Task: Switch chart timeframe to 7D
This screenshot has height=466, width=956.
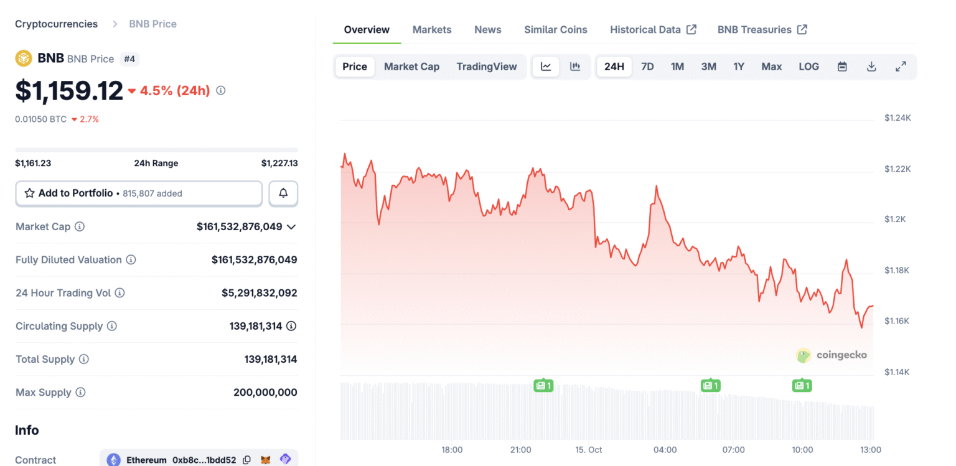Action: tap(647, 67)
